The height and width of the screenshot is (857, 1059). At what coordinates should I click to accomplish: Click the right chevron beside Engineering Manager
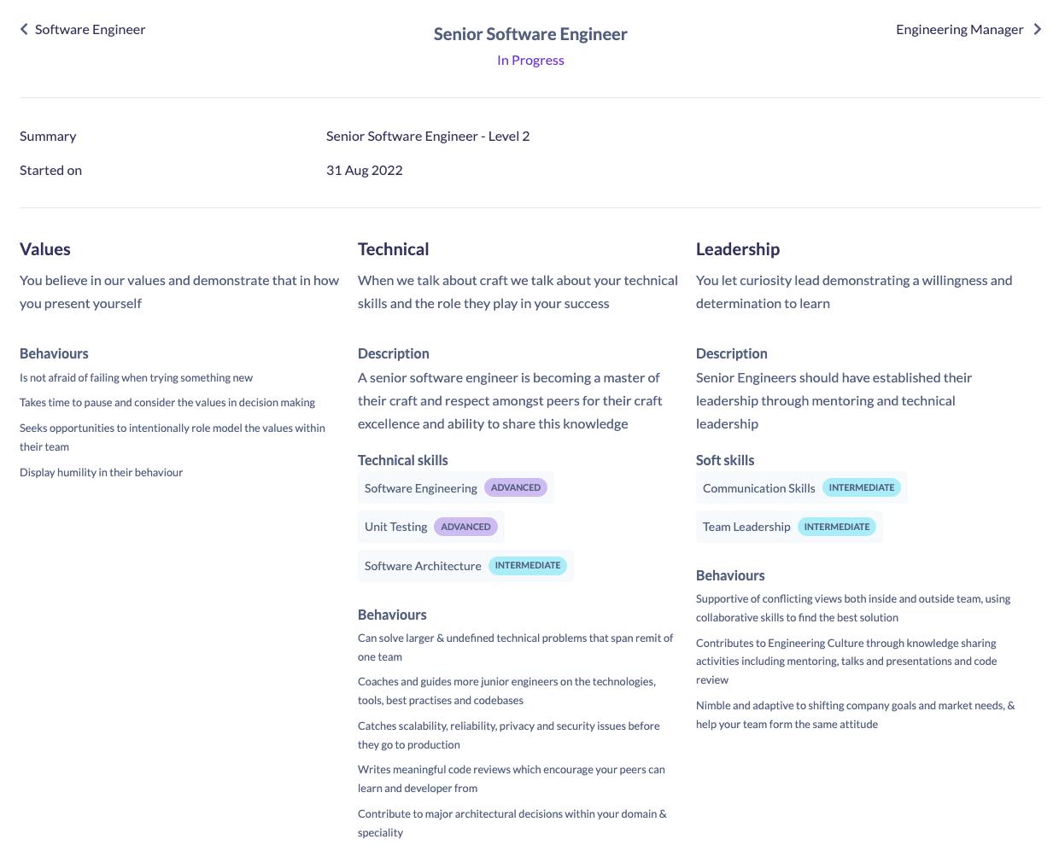point(1039,28)
